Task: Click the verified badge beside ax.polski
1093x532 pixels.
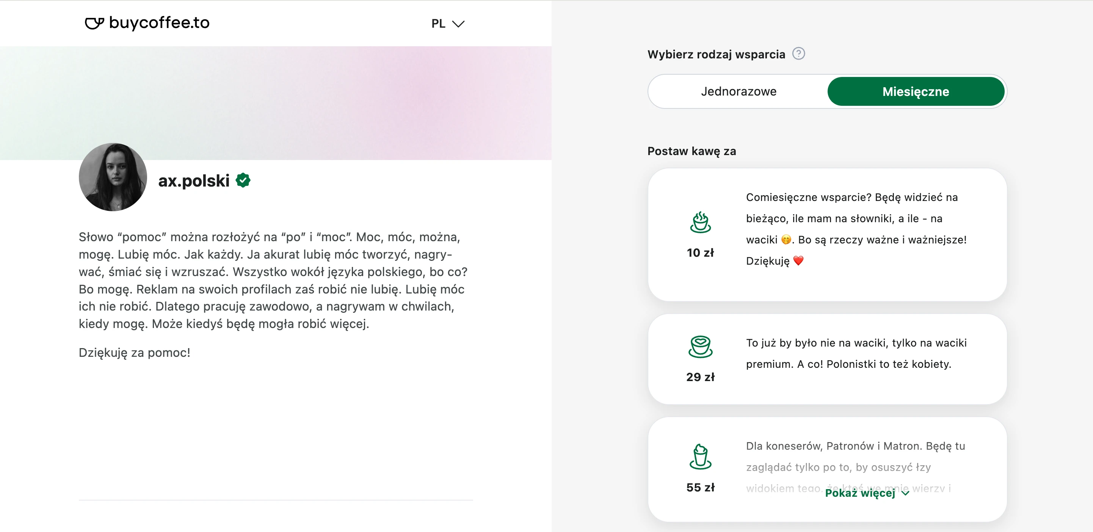Action: [x=243, y=180]
